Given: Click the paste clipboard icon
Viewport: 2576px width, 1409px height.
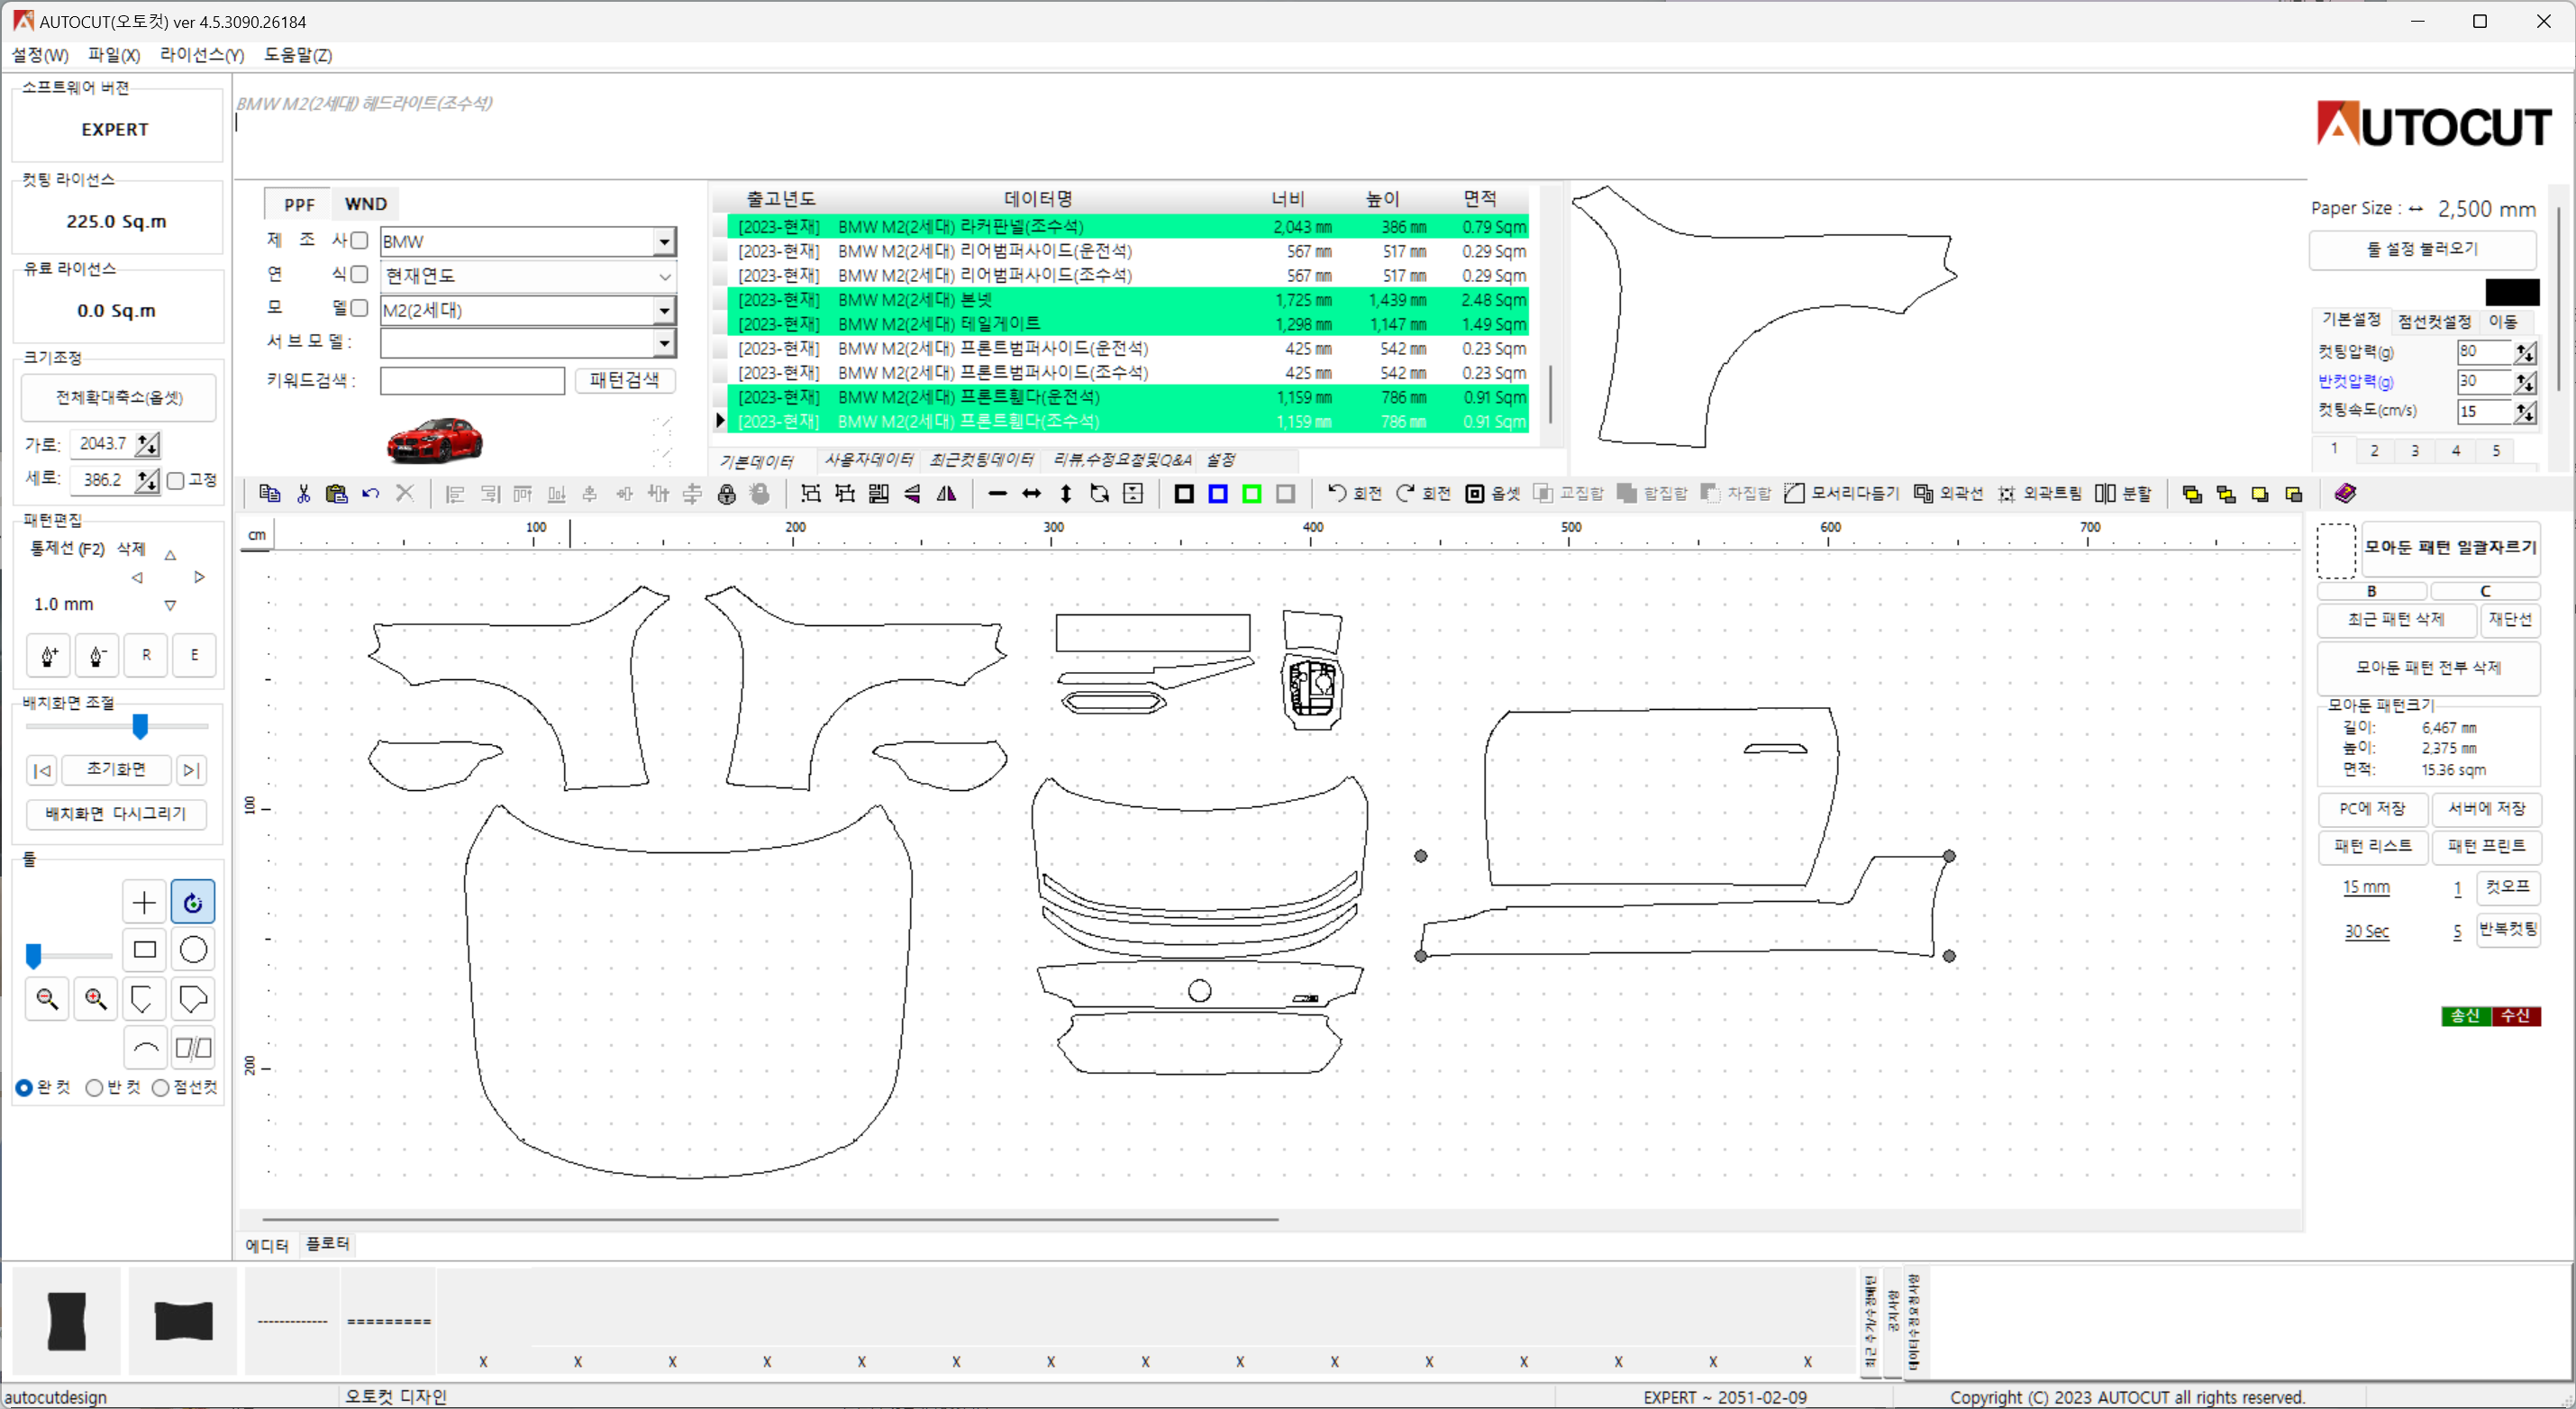Looking at the screenshot, I should pyautogui.click(x=337, y=493).
